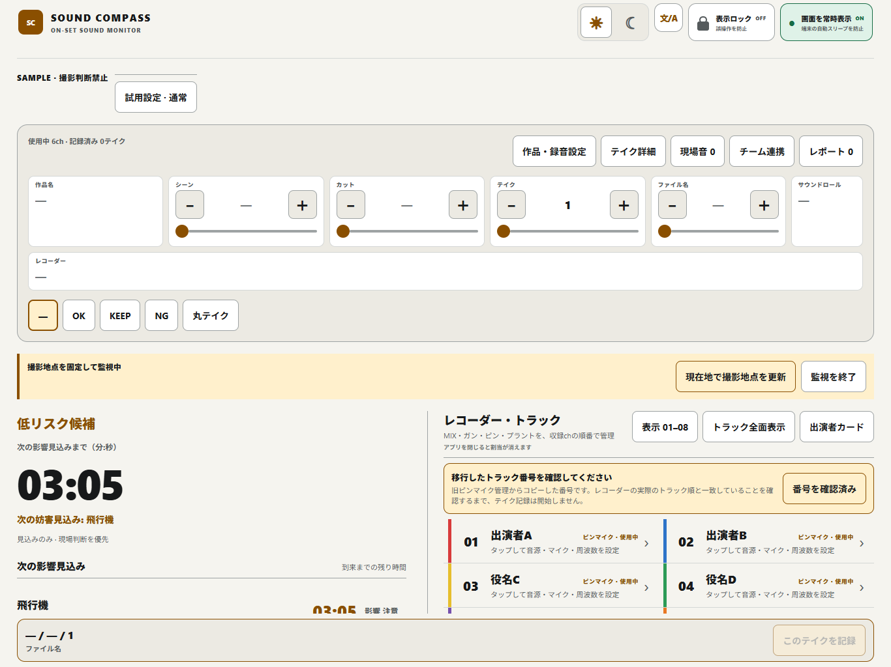Image resolution: width=891 pixels, height=667 pixels.
Task: Select track number 03
Action: [x=471, y=586]
